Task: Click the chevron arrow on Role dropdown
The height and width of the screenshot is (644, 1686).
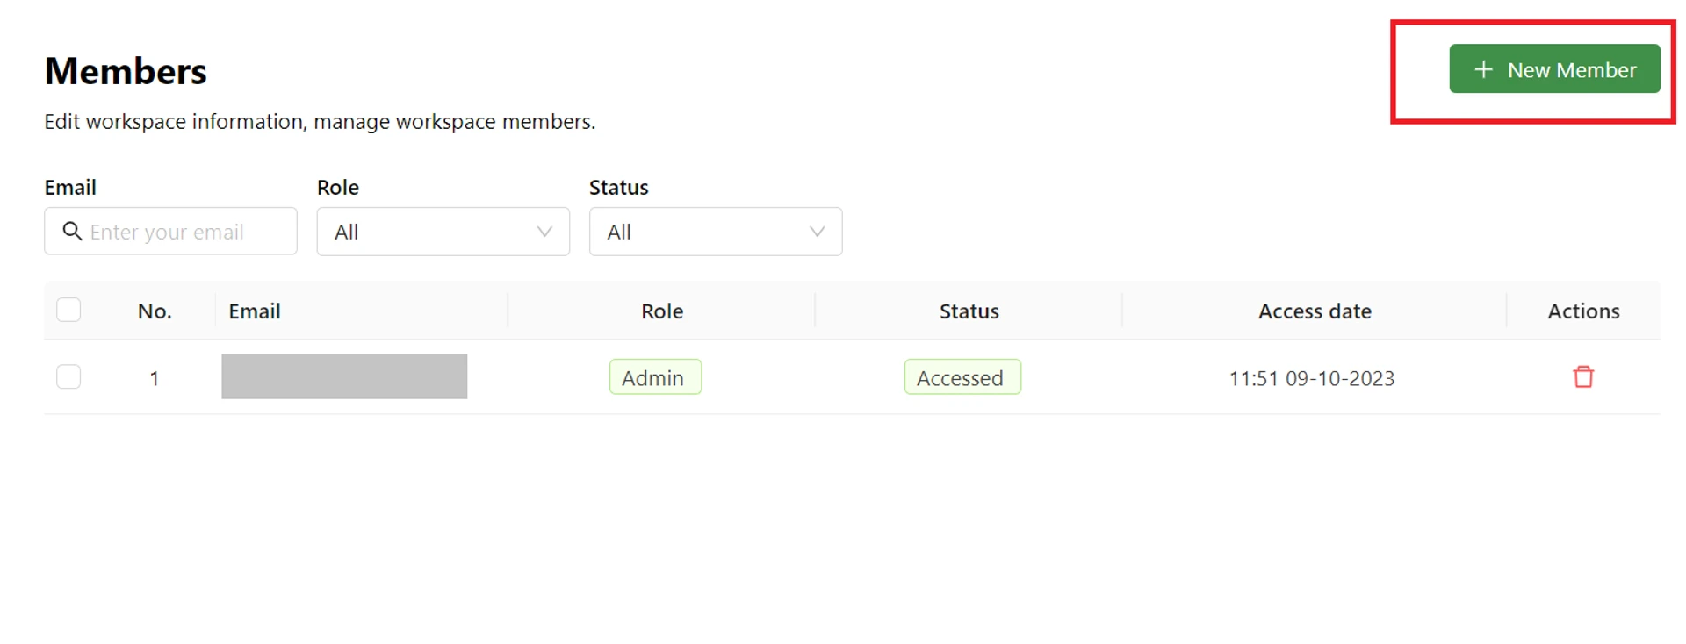Action: point(543,232)
